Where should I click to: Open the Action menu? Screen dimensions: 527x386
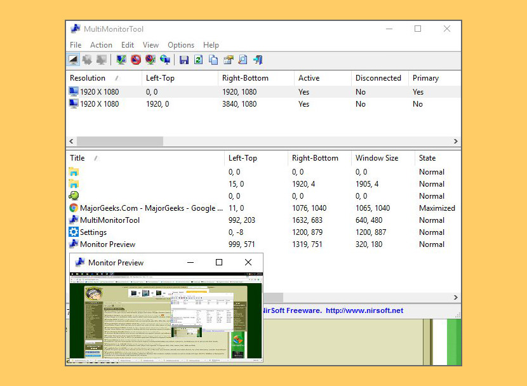pyautogui.click(x=101, y=45)
